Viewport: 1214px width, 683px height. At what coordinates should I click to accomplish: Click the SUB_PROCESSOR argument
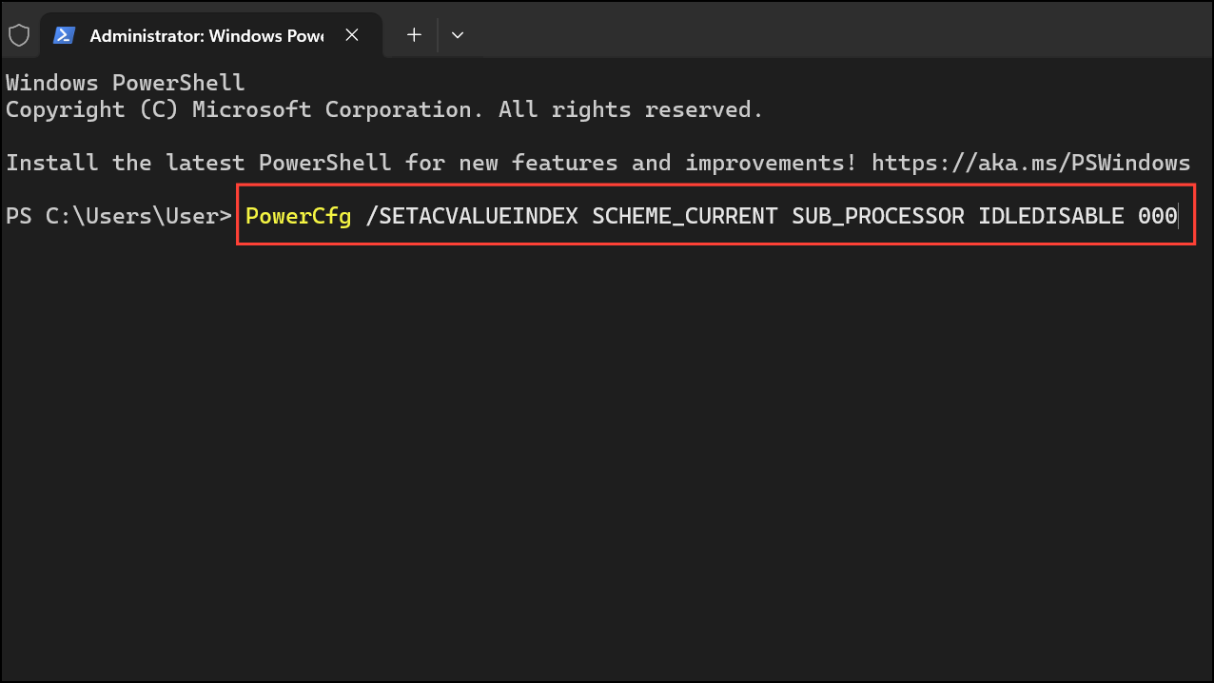(x=878, y=216)
